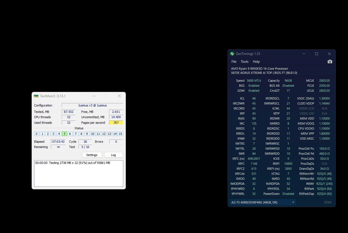This screenshot has height=233, width=348.
Task: Select thread status box 4
Action: pos(59,134)
